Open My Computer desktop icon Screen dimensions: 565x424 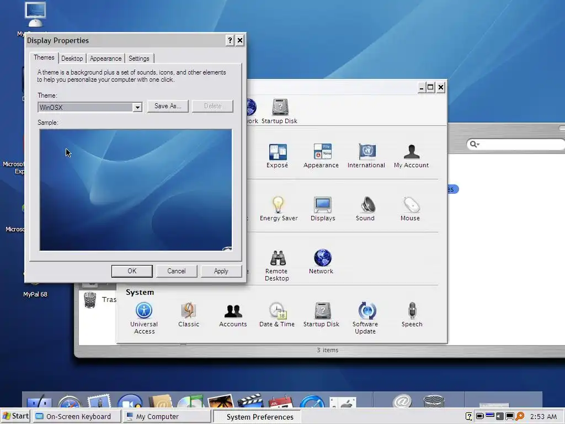[x=35, y=15]
